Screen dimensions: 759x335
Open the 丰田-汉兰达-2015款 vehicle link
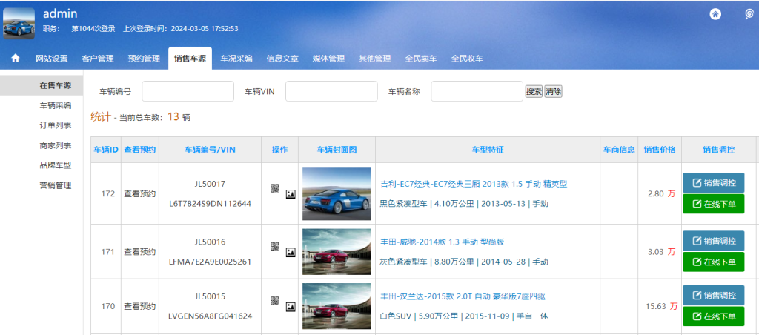463,296
